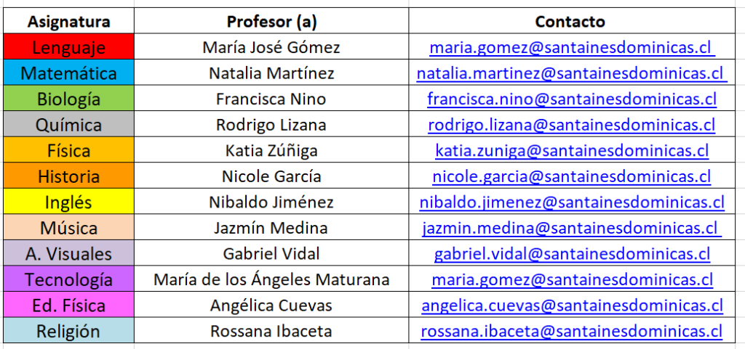Click the Profesor (a) column header
This screenshot has width=745, height=349.
coord(271,22)
